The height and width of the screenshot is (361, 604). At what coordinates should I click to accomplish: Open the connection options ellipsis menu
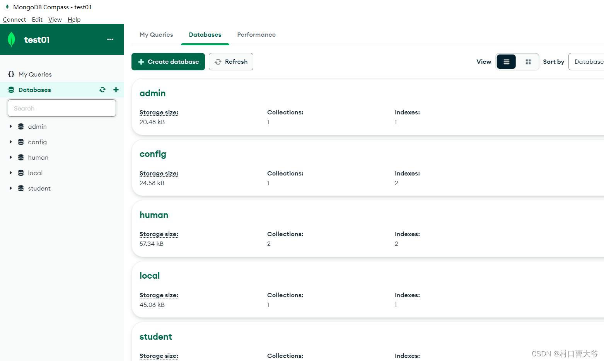tap(110, 39)
